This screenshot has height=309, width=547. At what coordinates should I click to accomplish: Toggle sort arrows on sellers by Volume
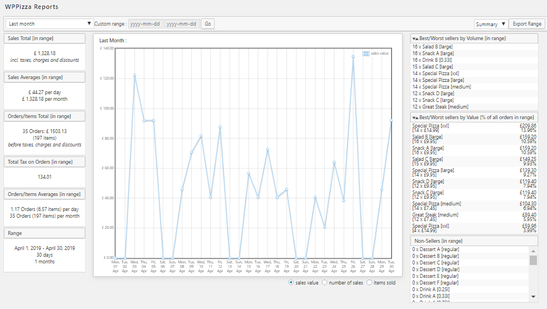click(415, 38)
